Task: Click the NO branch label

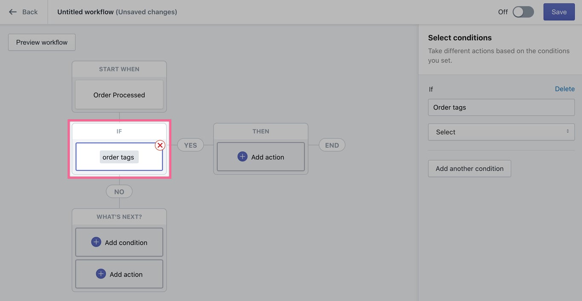Action: [x=119, y=192]
